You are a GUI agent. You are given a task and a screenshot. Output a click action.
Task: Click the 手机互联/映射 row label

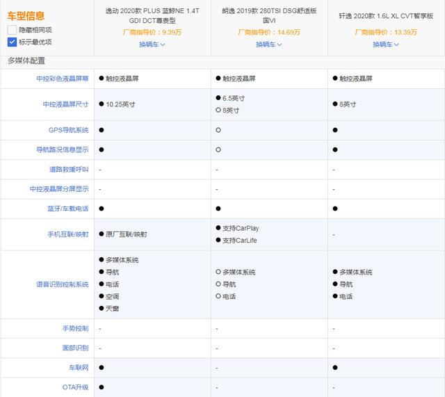point(68,234)
